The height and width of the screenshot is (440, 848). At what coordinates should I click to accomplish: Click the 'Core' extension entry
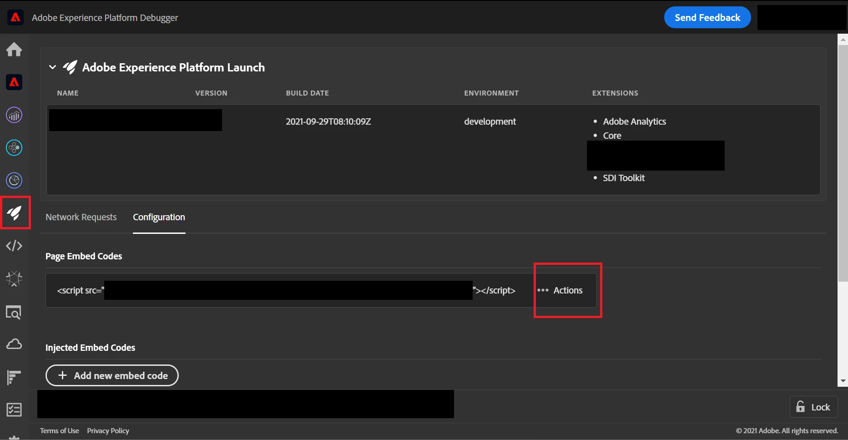612,136
